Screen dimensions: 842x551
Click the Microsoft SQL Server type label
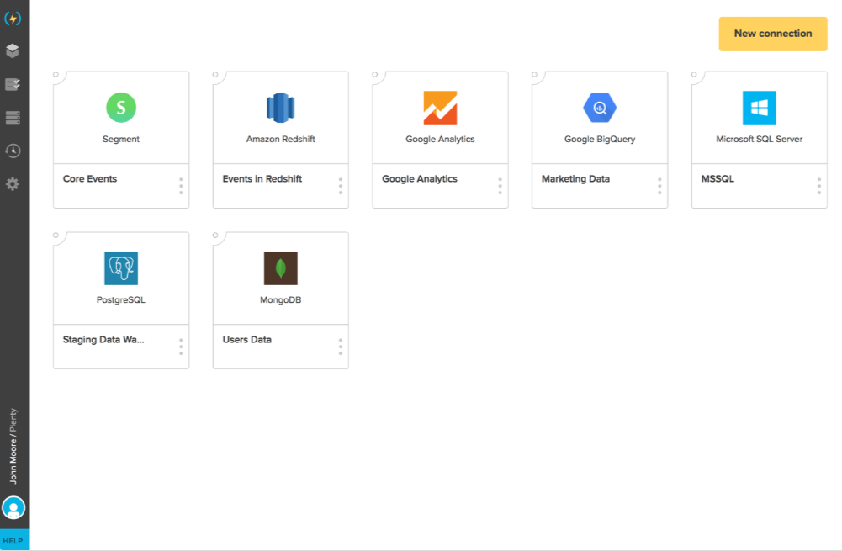point(760,139)
